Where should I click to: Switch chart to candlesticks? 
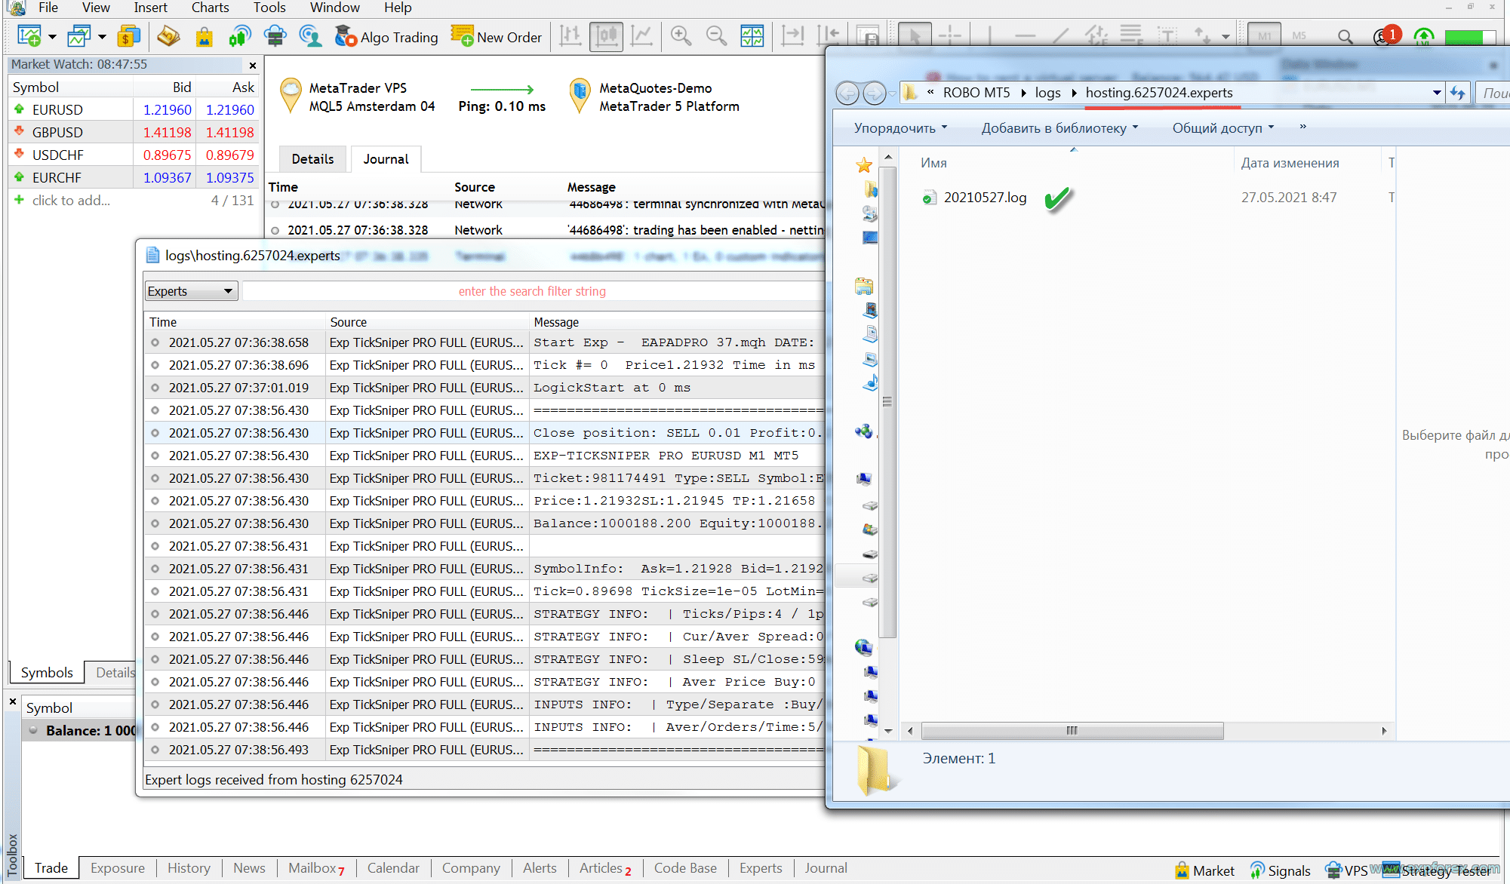coord(607,36)
